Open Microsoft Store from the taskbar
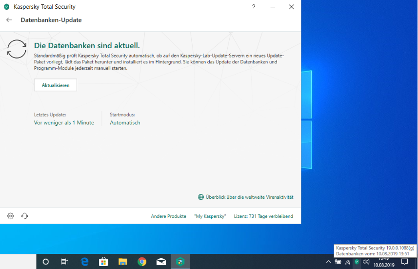Viewport: 418px width, 269px height. [103, 262]
